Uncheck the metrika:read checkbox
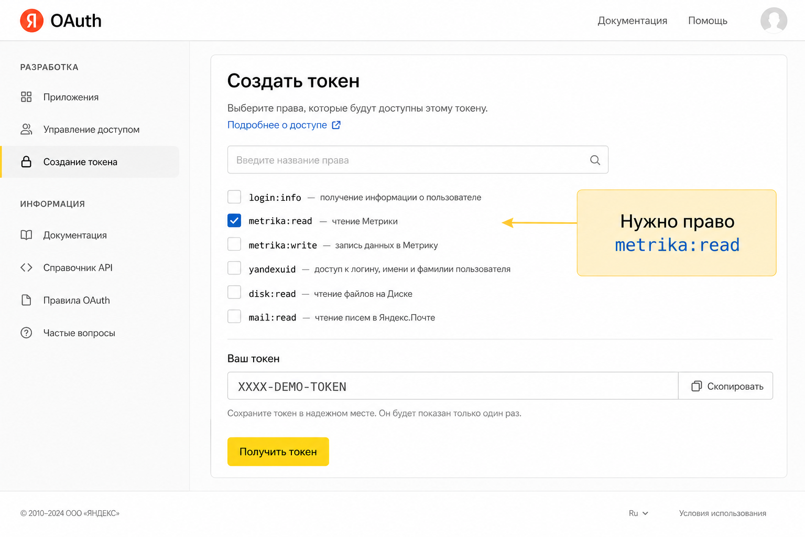805x537 pixels. 234,220
